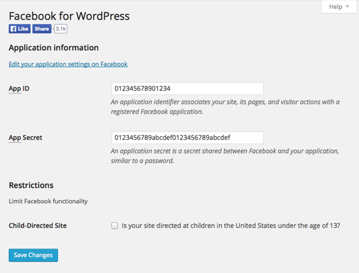
Task: Click the Help dropdown arrow
Action: click(x=347, y=6)
